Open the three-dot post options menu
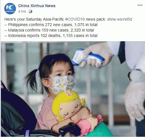Screen dimensions: 145x137 click(140, 5)
